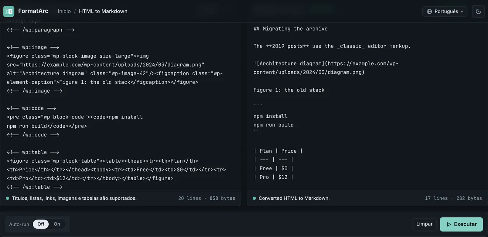
Task: Click the "npm run build" line in the output
Action: pos(273,125)
